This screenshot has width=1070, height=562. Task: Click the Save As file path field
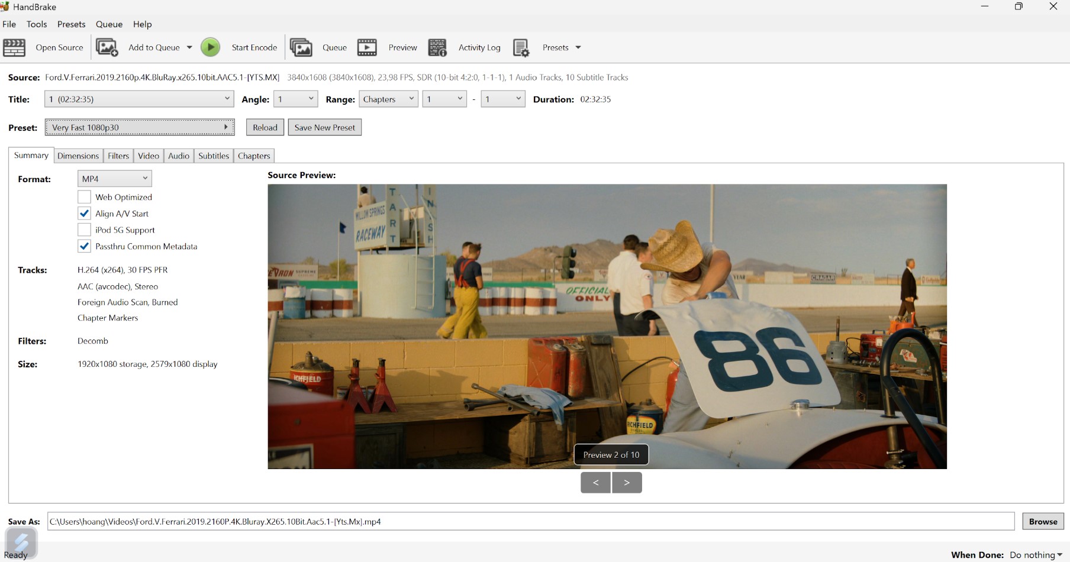(530, 521)
